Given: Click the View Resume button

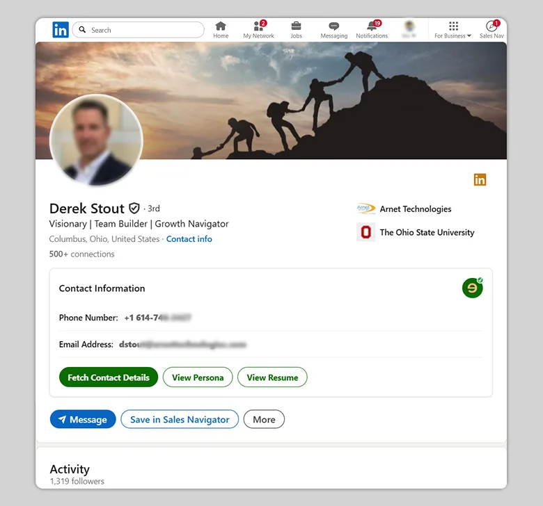Looking at the screenshot, I should click(272, 377).
